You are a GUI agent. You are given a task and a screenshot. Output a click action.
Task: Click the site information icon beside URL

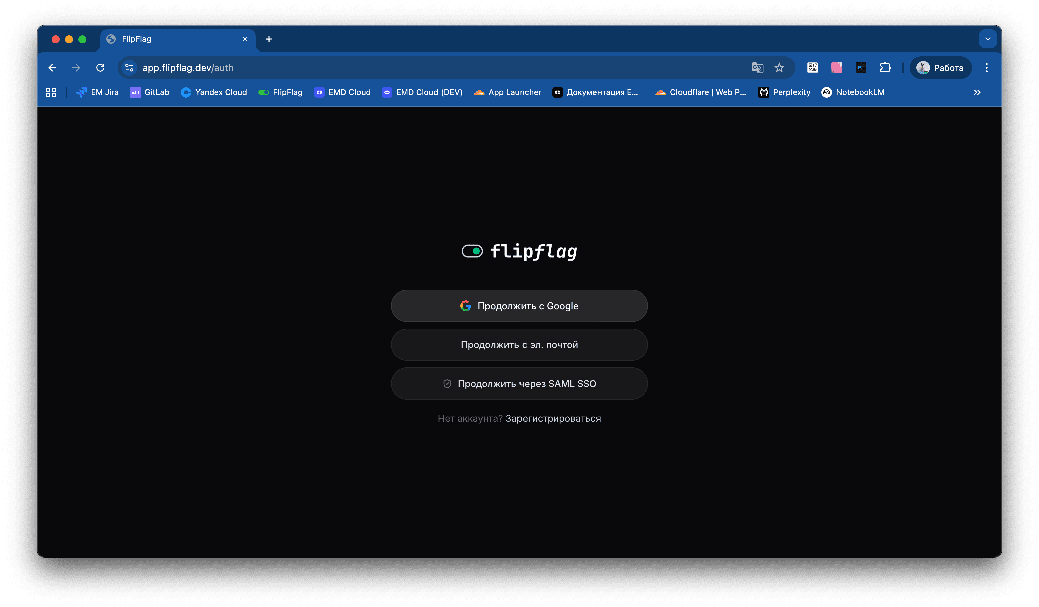(x=129, y=68)
